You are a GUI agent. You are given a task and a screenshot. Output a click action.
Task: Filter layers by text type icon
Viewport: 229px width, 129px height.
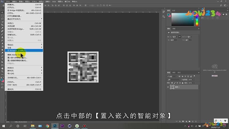pos(185,76)
